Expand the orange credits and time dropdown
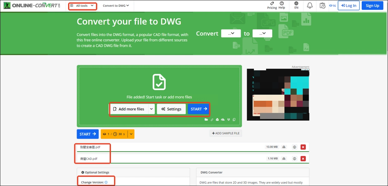The height and width of the screenshot is (186, 388). point(131,134)
